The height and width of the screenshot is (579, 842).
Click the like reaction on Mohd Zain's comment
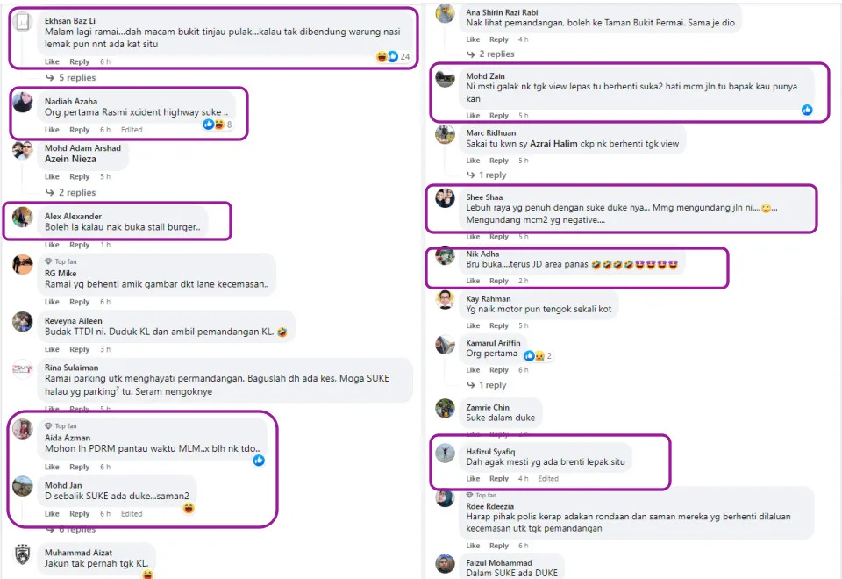click(807, 110)
